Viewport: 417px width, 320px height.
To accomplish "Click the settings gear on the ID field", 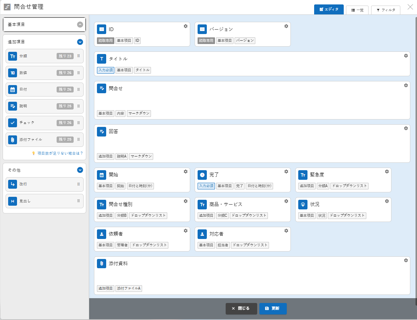I will 185,26.
